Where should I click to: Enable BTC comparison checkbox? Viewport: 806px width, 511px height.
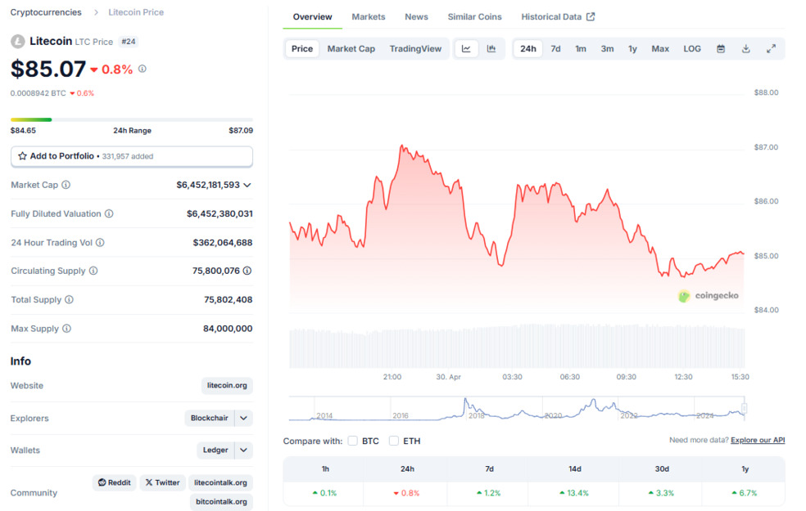tap(352, 441)
